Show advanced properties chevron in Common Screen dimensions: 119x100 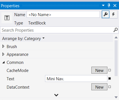coord(56,95)
